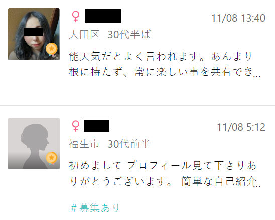Screen dimensions: 275x220
Task: Click the gold star badge on first photo
Action: pos(52,49)
